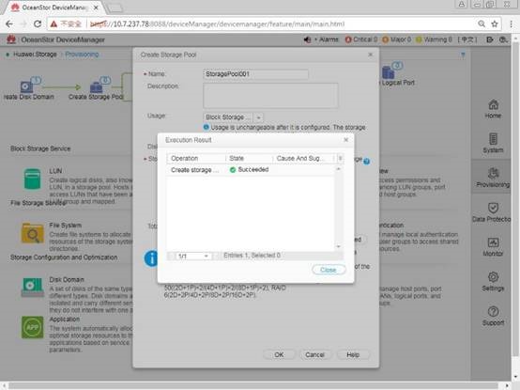Click the Provisioning breadcrumb link
Viewport: 520px width, 390px height.
[x=82, y=55]
